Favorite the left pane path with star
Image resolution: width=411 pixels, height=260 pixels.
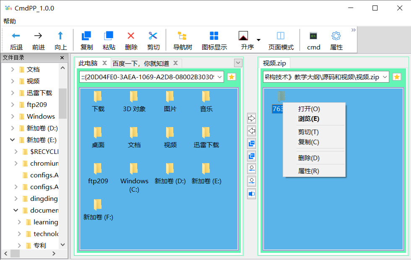click(x=232, y=77)
